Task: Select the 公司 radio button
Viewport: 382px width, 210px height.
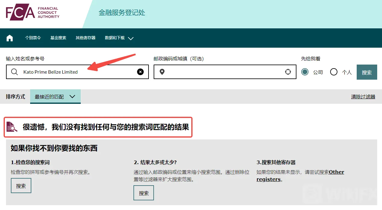Action: [305, 72]
